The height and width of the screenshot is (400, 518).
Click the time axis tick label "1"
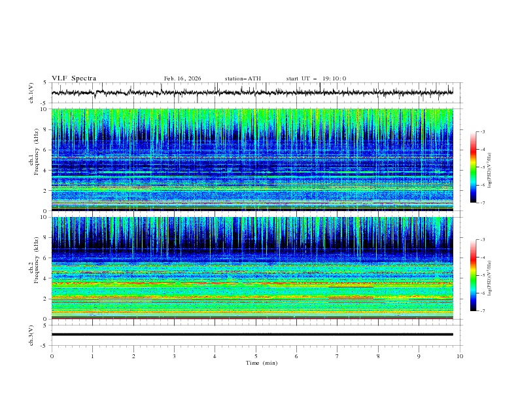[x=92, y=356]
